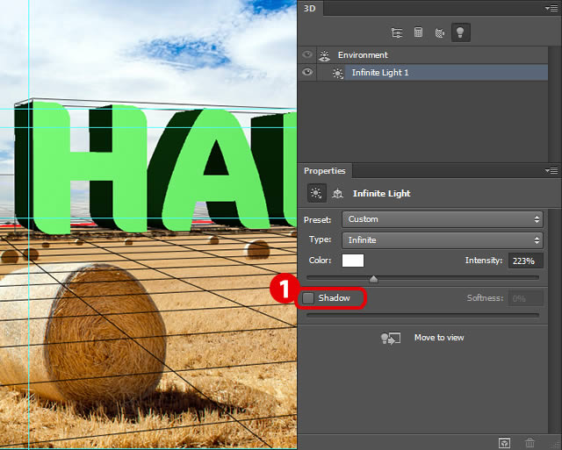This screenshot has width=562, height=450.
Task: Click the Move to view light icon
Action: click(390, 338)
